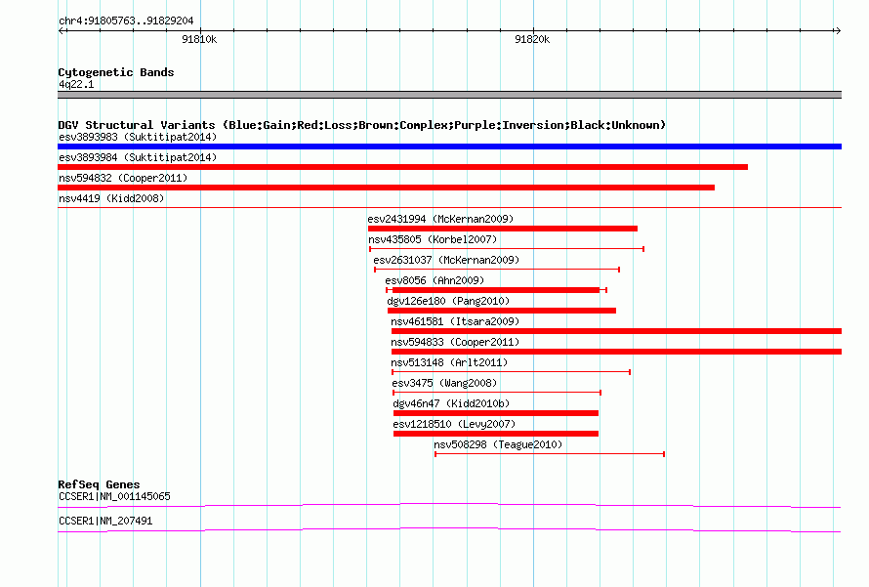Image resolution: width=869 pixels, height=587 pixels.
Task: Click the 91810k ruler position label
Action: (x=199, y=39)
